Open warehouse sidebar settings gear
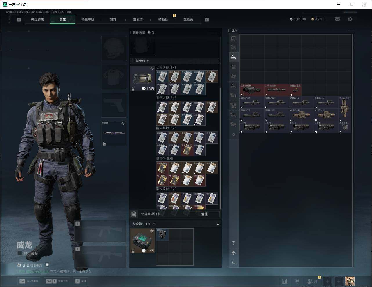Image resolution: width=372 pixels, height=287 pixels. (x=234, y=135)
